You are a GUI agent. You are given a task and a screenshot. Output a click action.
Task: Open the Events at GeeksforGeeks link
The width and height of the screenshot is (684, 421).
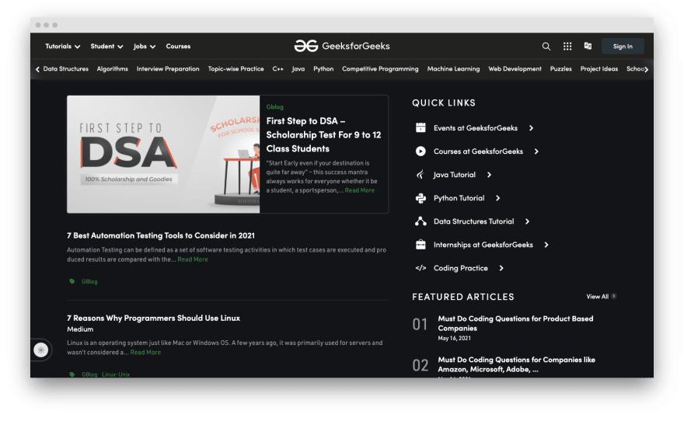click(476, 128)
